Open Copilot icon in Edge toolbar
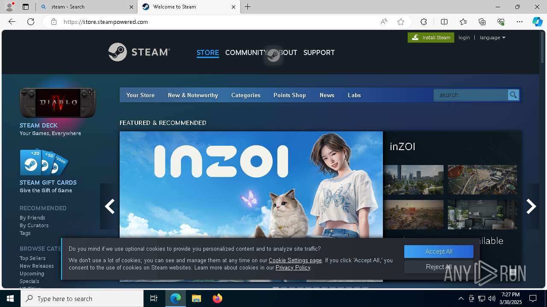 (x=537, y=22)
